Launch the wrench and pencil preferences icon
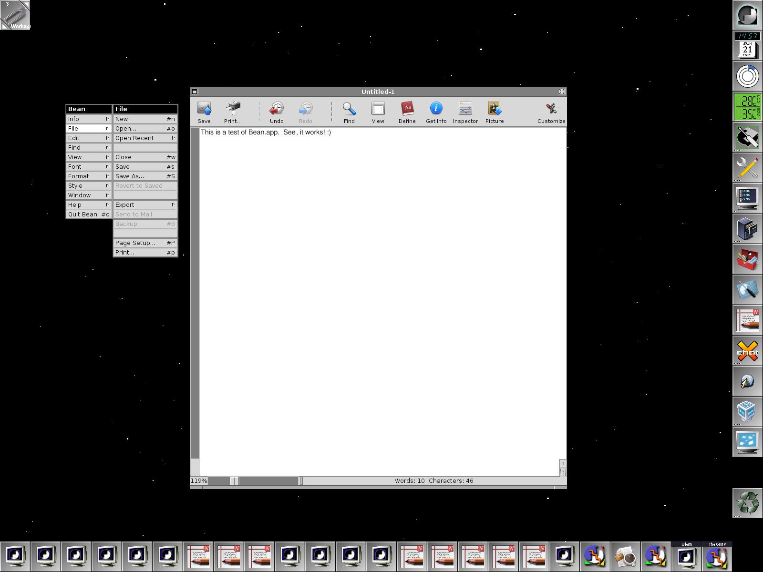Image resolution: width=763 pixels, height=572 pixels. pos(748,168)
